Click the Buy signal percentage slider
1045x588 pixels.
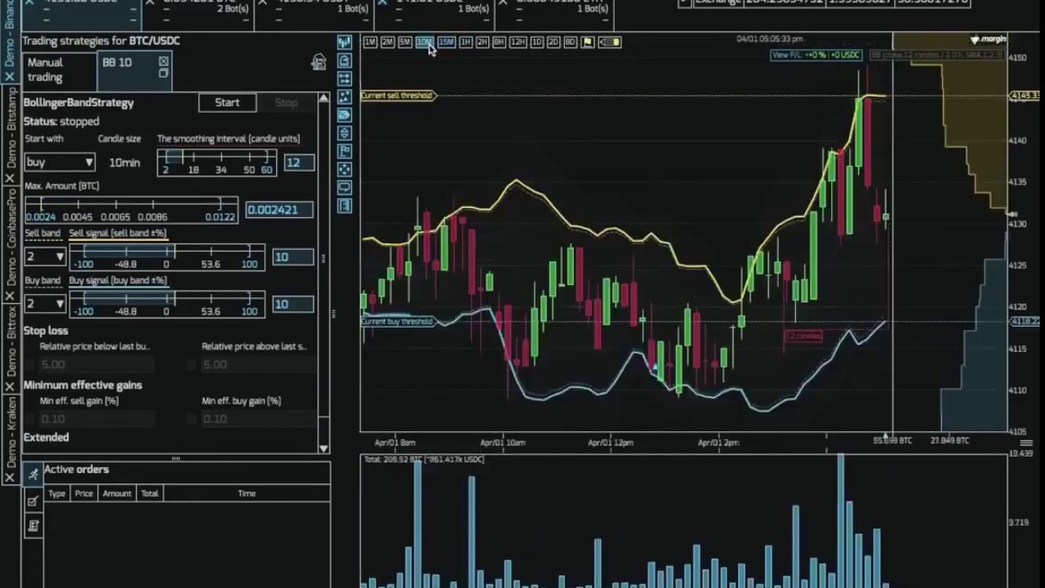pyautogui.click(x=167, y=304)
